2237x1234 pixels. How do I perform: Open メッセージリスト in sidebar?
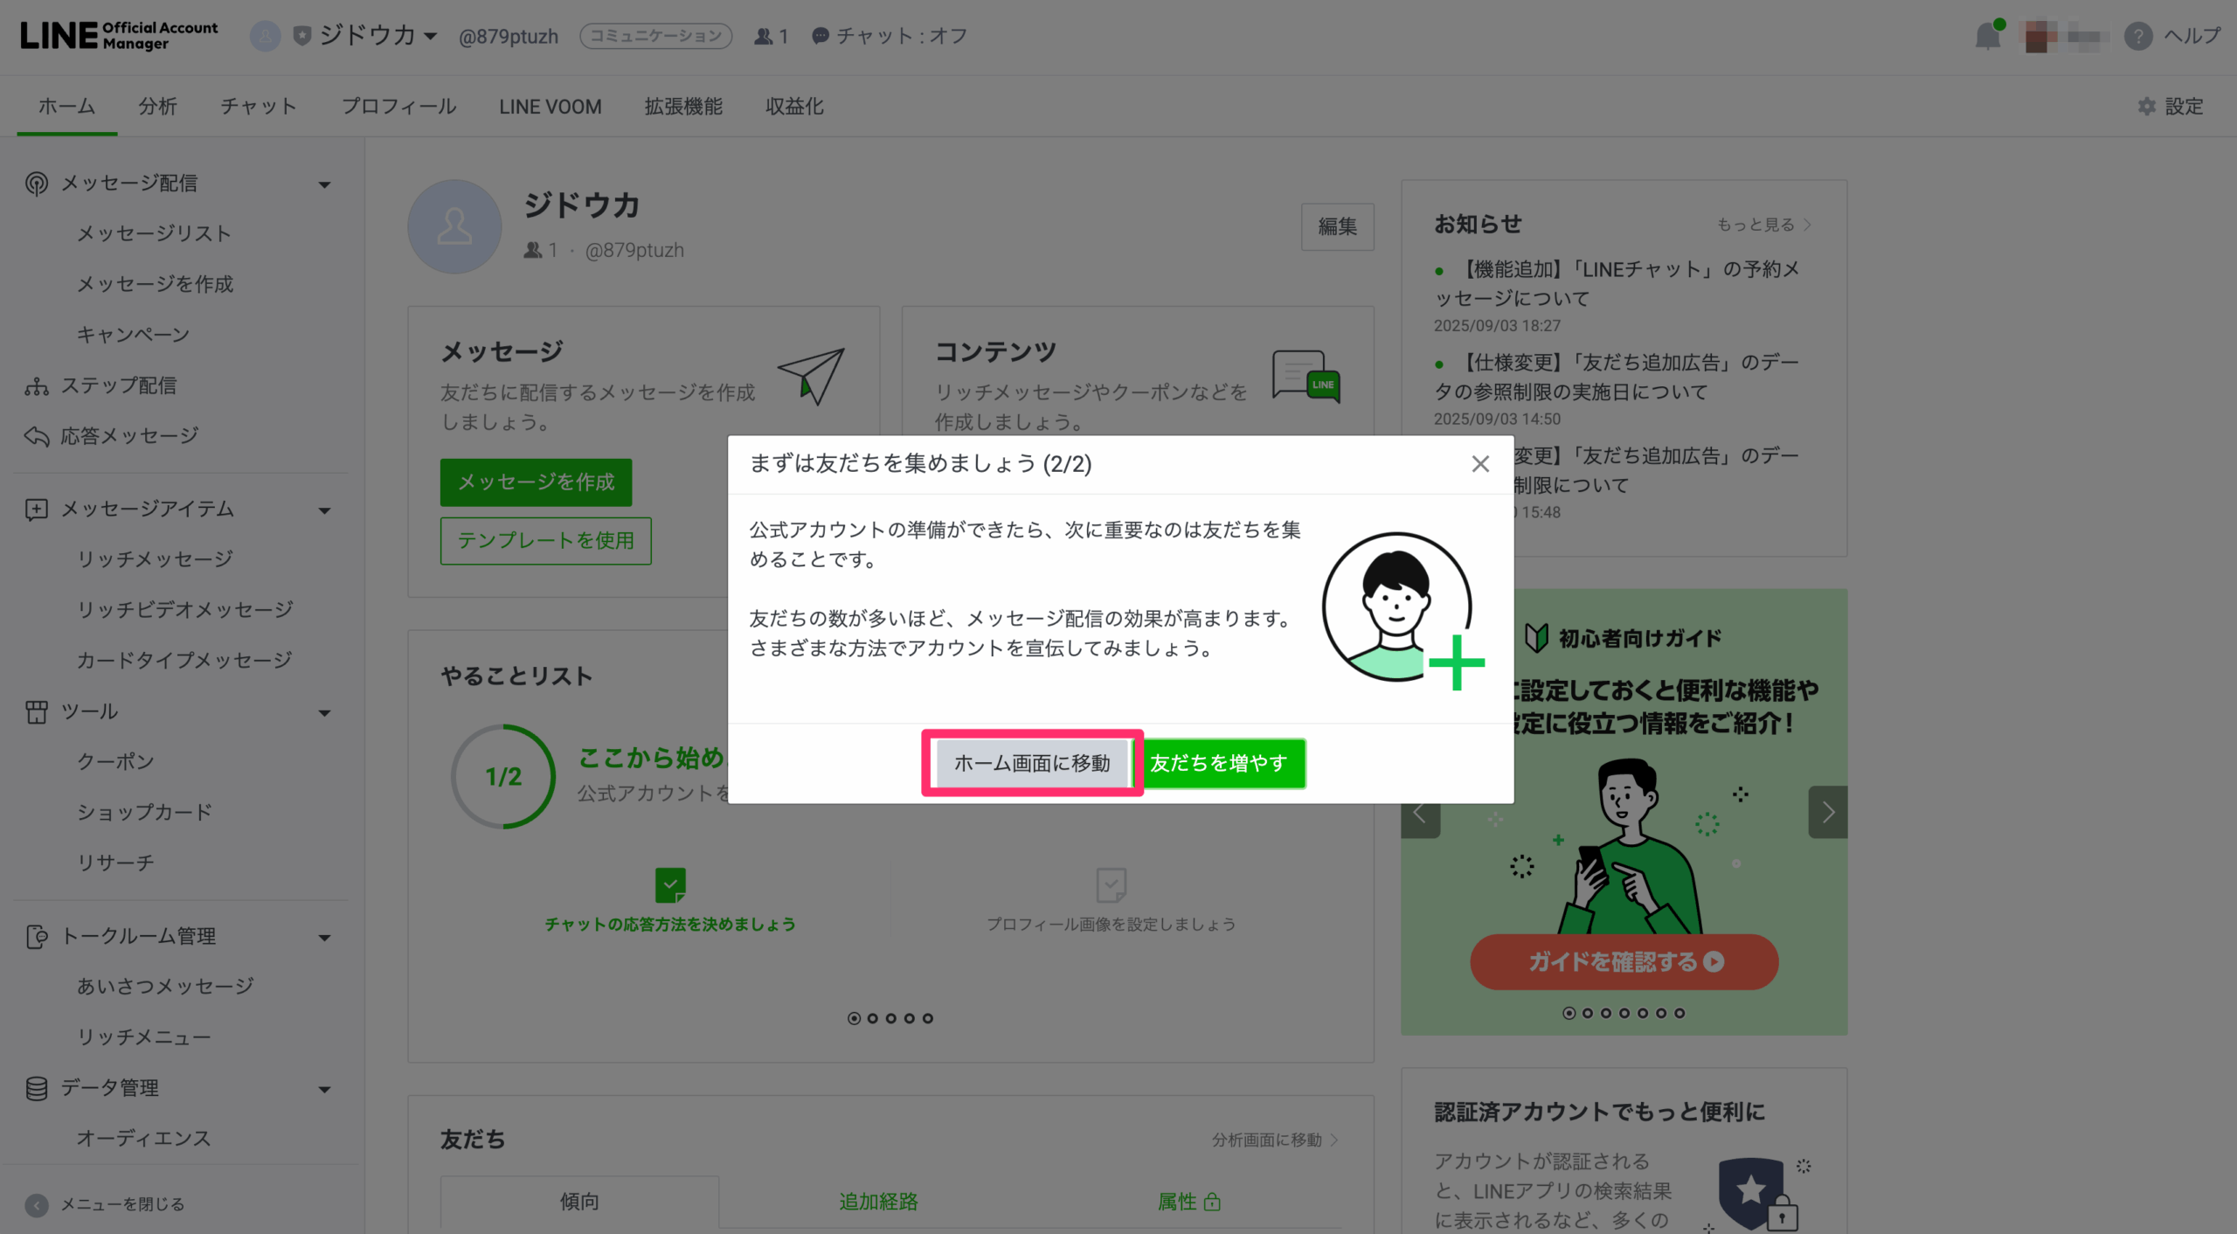[x=154, y=233]
